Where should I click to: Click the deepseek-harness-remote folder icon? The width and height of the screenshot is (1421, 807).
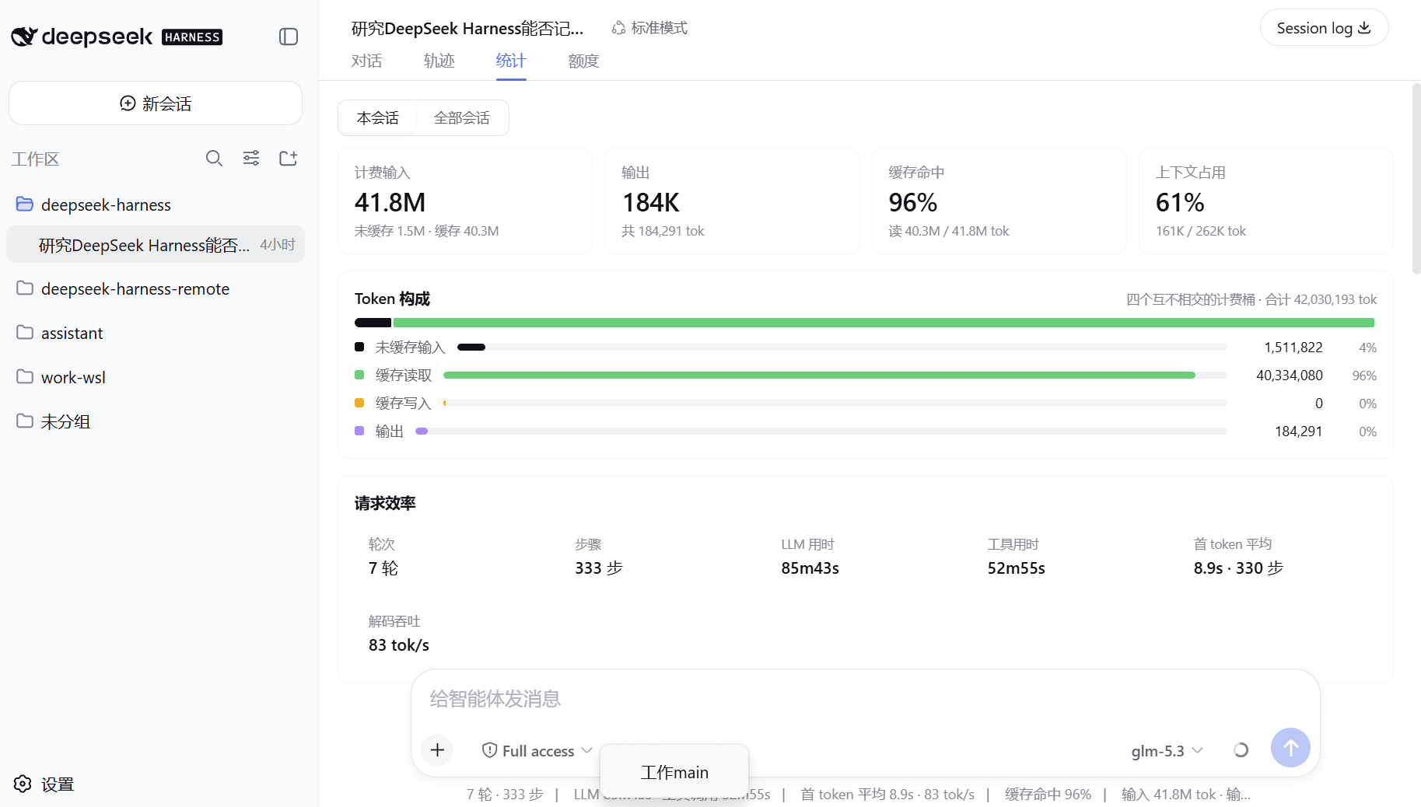[x=25, y=288]
